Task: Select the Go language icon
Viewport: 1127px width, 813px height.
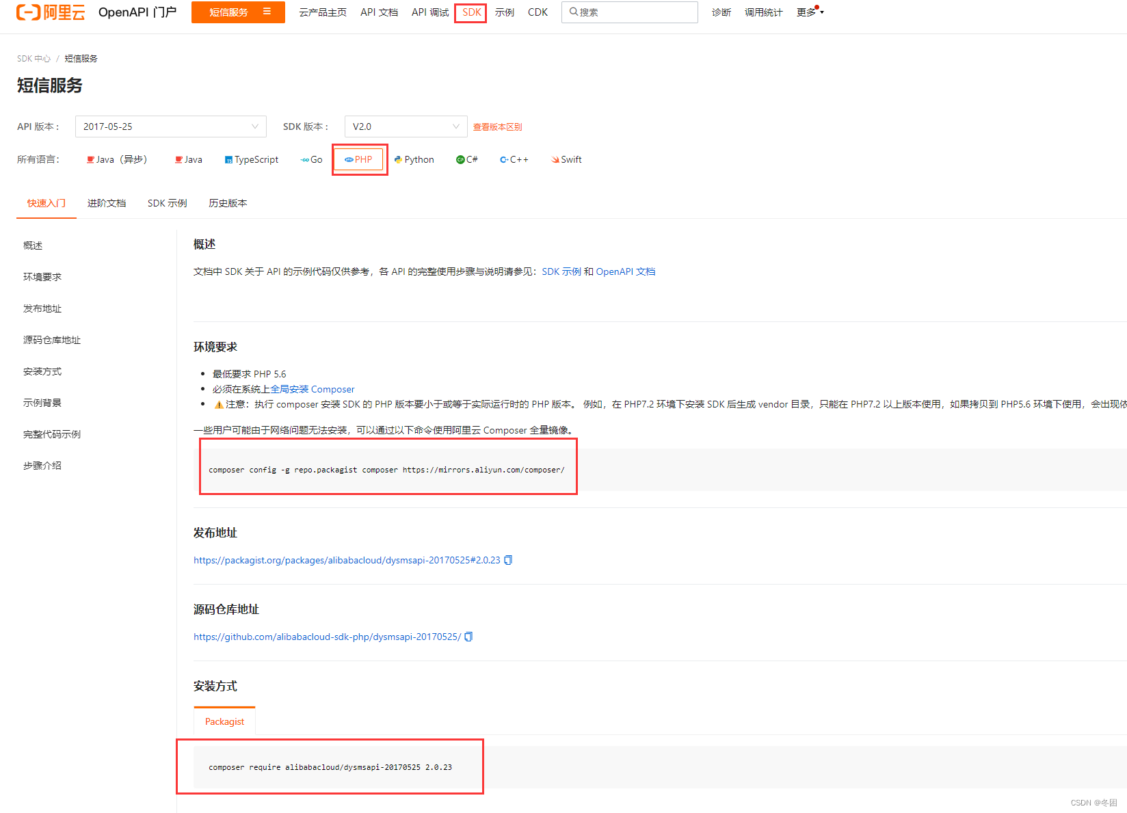Action: (311, 159)
